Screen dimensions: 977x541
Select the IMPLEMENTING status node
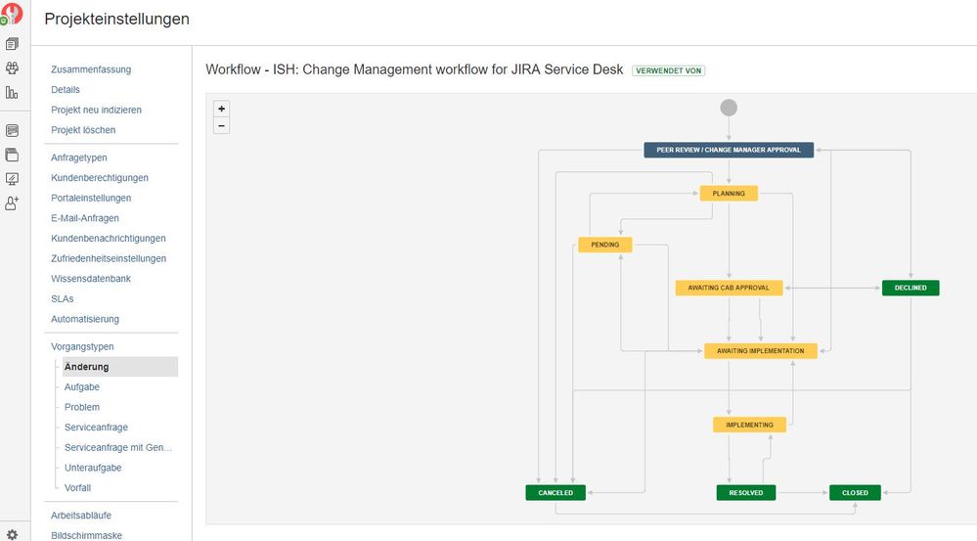tap(749, 425)
